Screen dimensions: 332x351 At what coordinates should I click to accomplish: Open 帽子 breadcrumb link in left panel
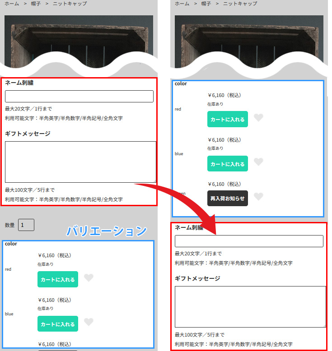pos(36,4)
